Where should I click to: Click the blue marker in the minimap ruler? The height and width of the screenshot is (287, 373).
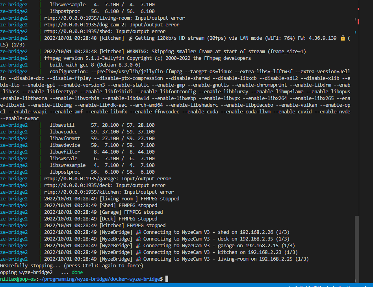pos(355,32)
